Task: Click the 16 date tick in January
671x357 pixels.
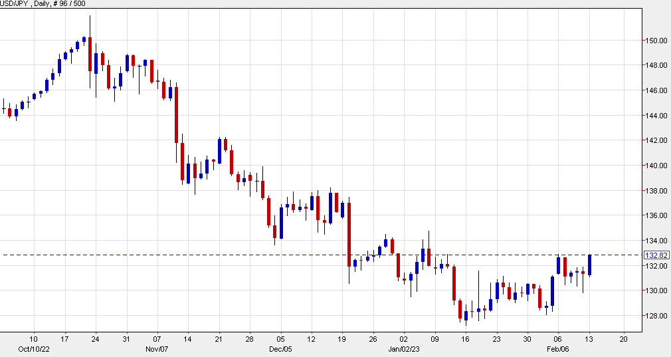Action: pos(466,339)
